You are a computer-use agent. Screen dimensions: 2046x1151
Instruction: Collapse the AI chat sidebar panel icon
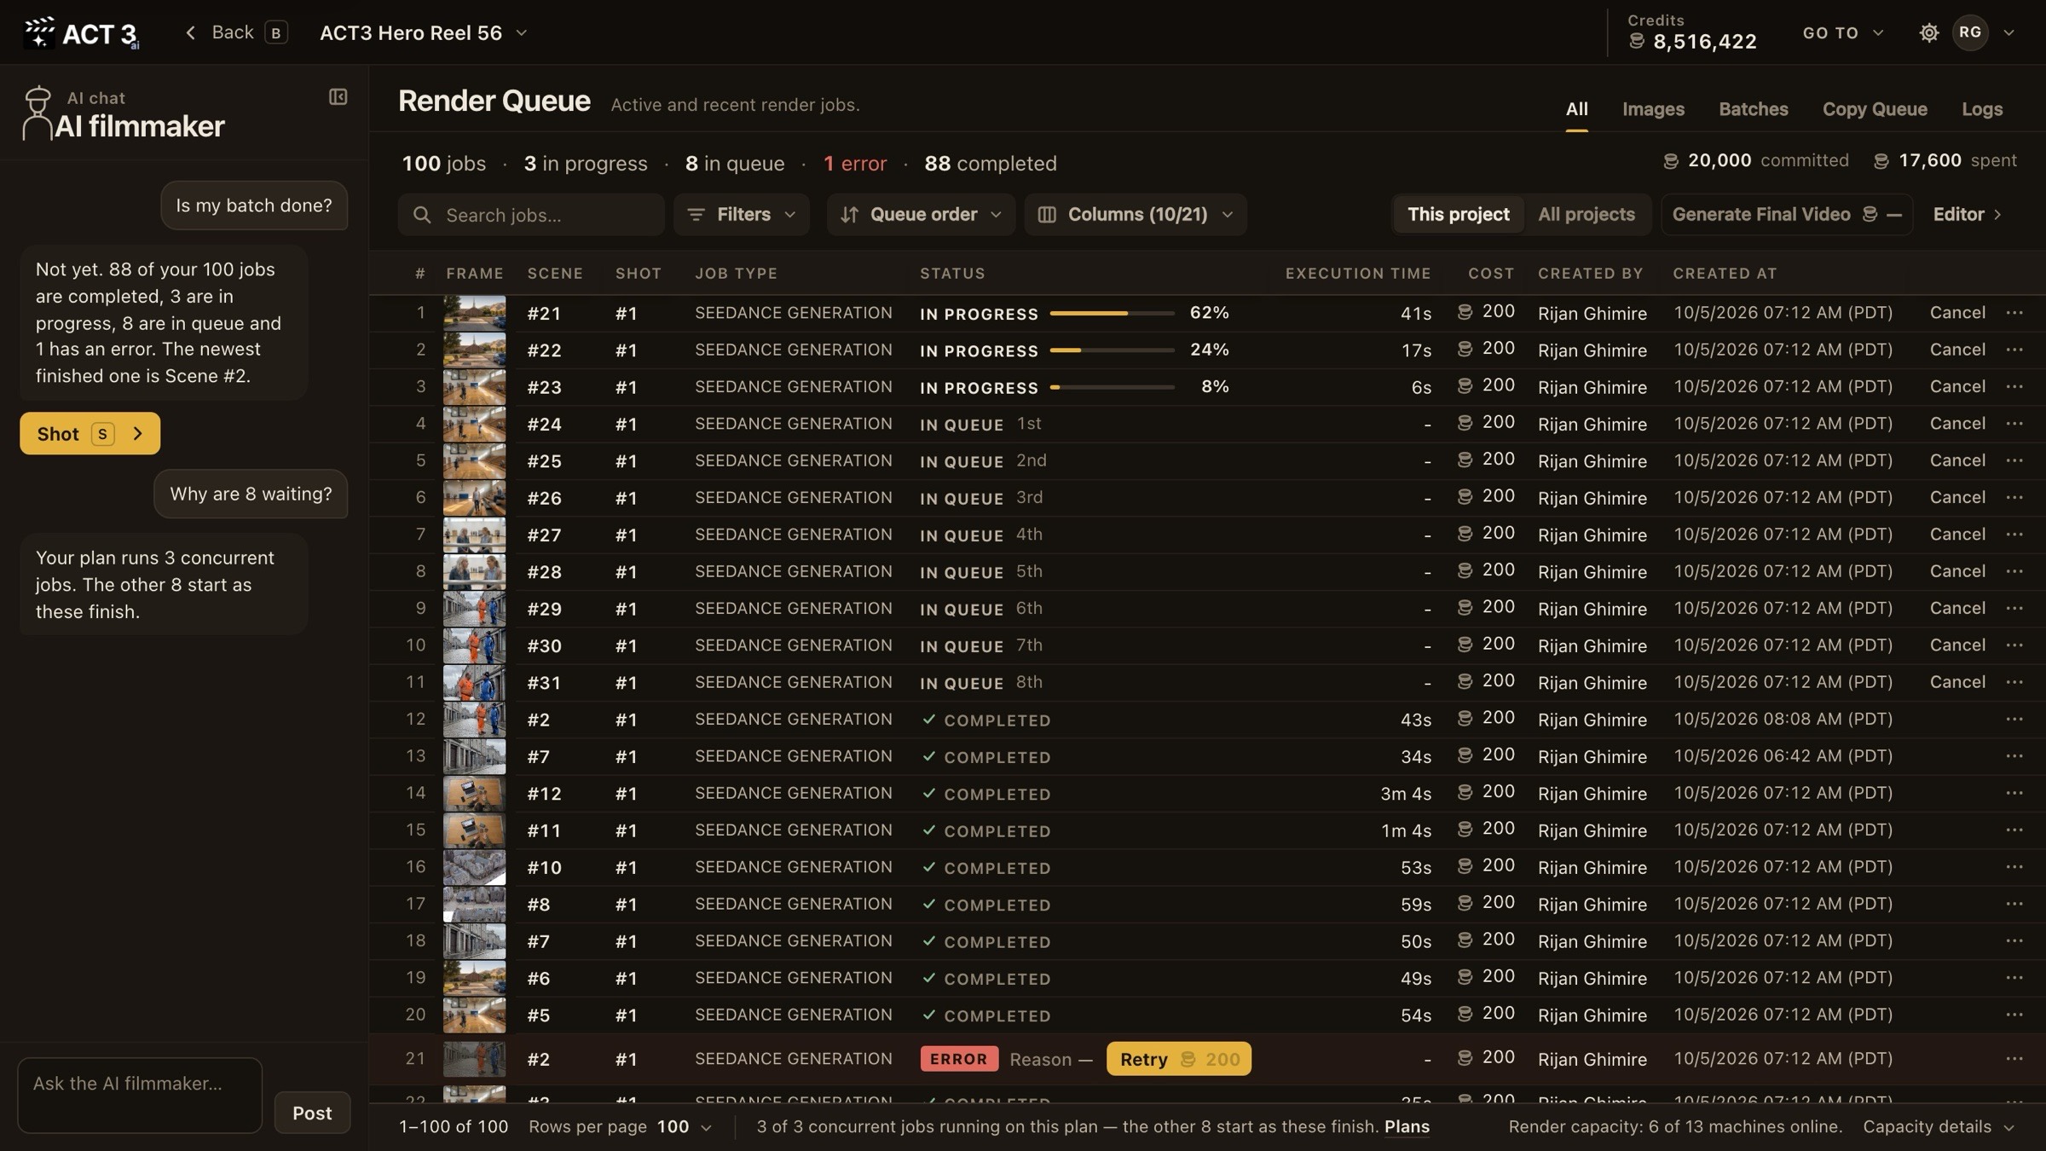point(338,97)
